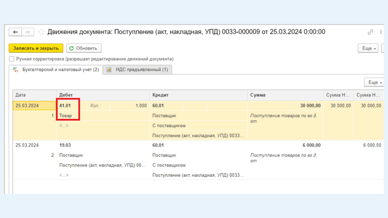Click the 'Дебет' column header
Image resolution: width=388 pixels, height=218 pixels.
[103, 95]
